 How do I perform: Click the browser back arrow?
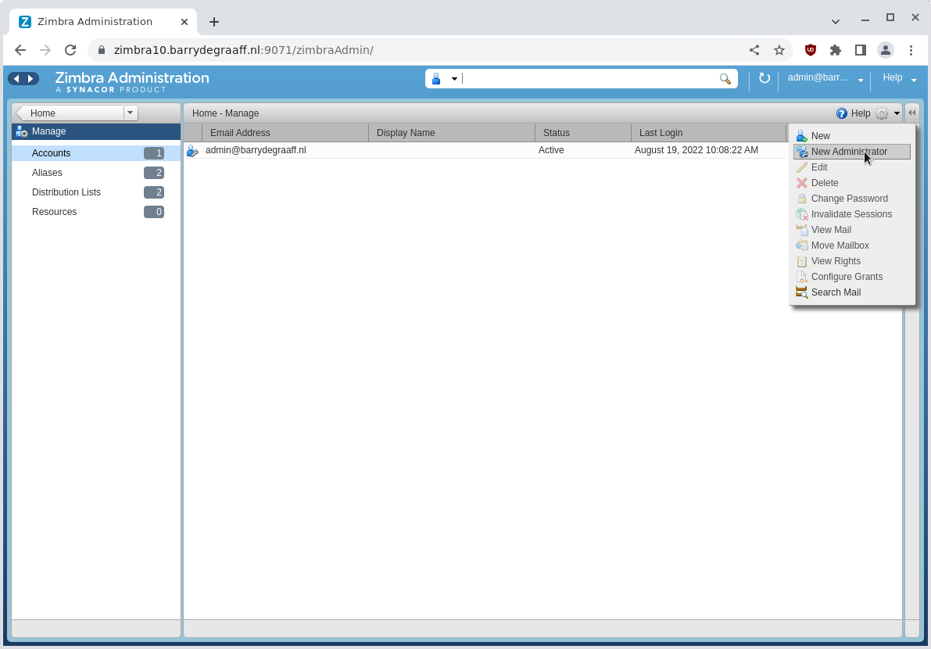[20, 50]
